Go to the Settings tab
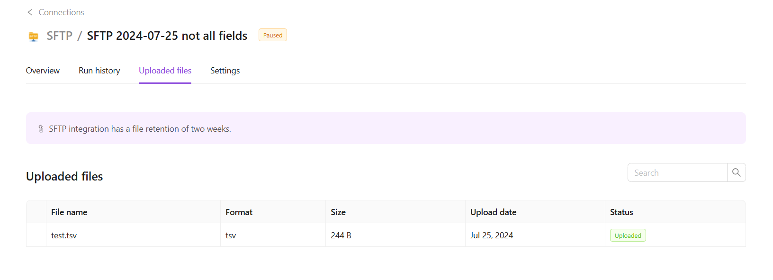This screenshot has width=773, height=280. pyautogui.click(x=225, y=71)
